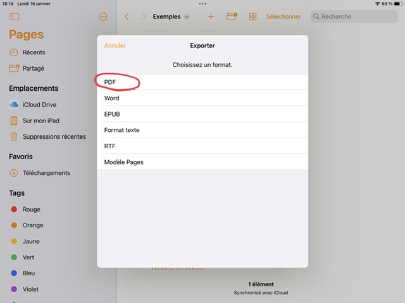405x303 pixels.
Task: Click the Favoris section header
Action: coord(21,157)
